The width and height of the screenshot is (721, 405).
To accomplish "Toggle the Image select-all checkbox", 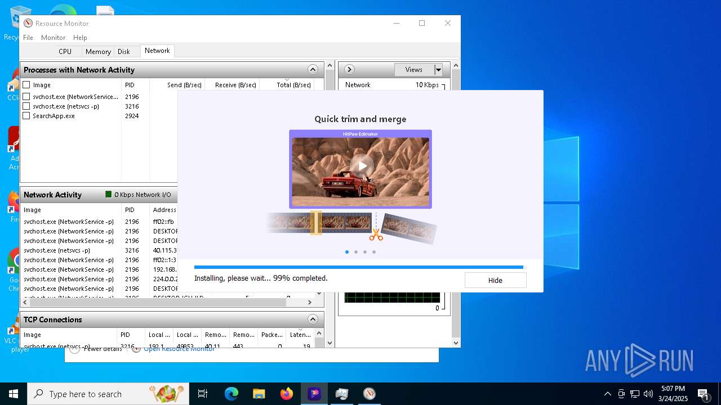I will (26, 85).
